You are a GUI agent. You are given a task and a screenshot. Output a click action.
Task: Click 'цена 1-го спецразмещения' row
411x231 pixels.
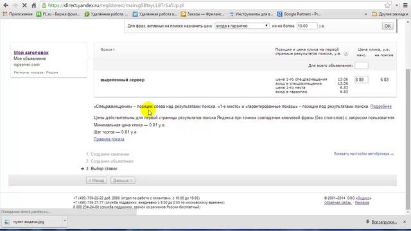tap(311, 80)
